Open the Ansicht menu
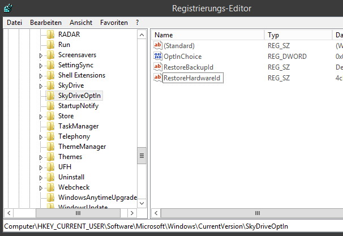 click(x=81, y=23)
